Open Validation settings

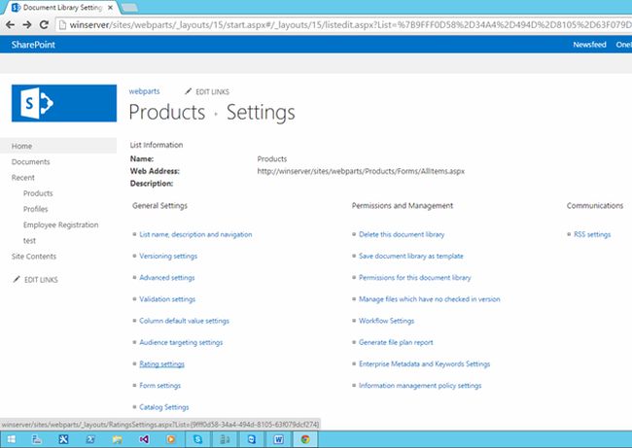coord(167,299)
